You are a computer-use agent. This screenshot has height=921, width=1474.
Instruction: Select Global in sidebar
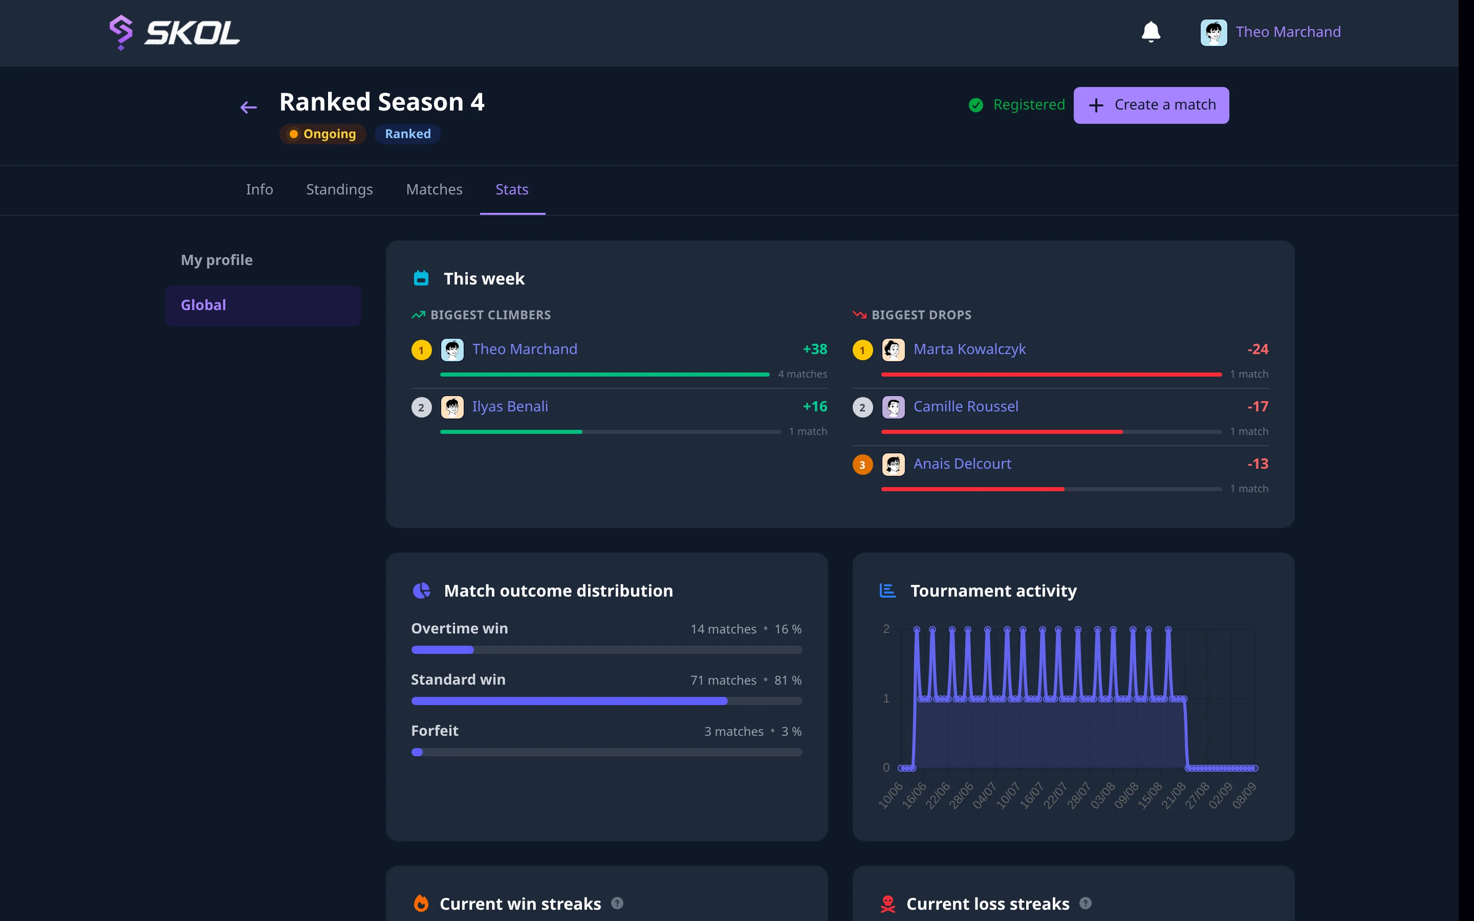tap(263, 306)
